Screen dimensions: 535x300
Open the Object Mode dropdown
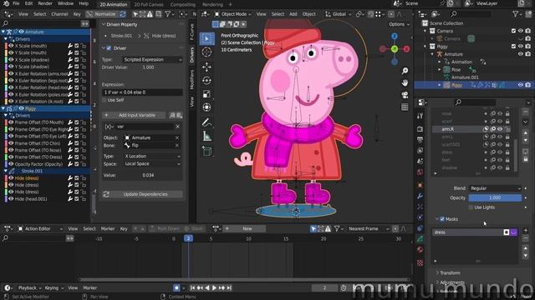(x=232, y=14)
